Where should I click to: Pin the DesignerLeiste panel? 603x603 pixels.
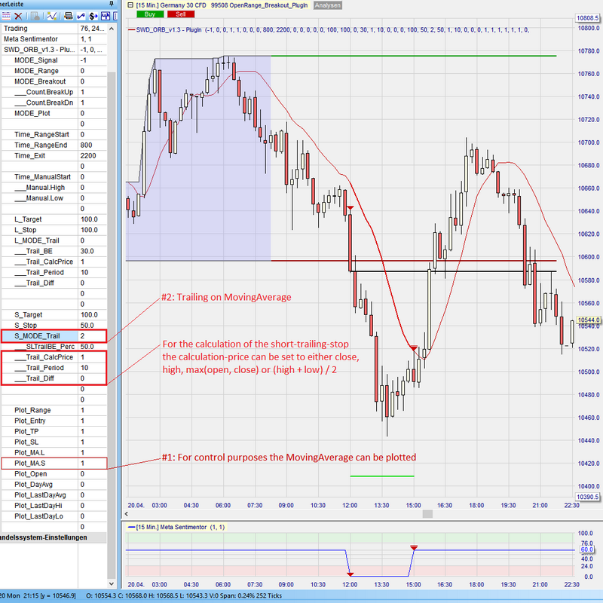click(x=112, y=4)
